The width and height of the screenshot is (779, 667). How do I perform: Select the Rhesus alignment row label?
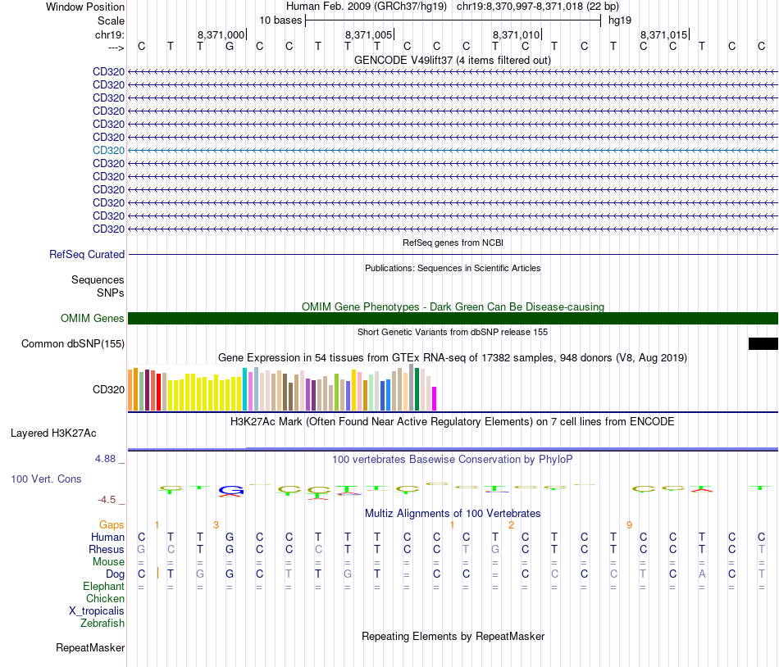click(107, 549)
